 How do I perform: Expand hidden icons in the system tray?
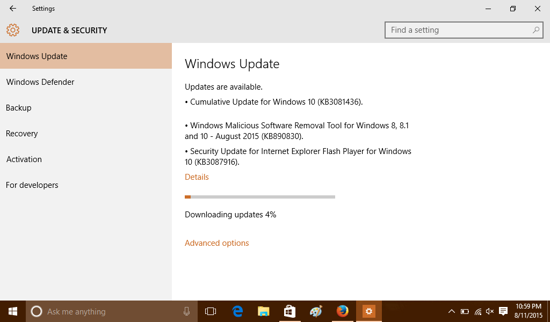point(452,311)
